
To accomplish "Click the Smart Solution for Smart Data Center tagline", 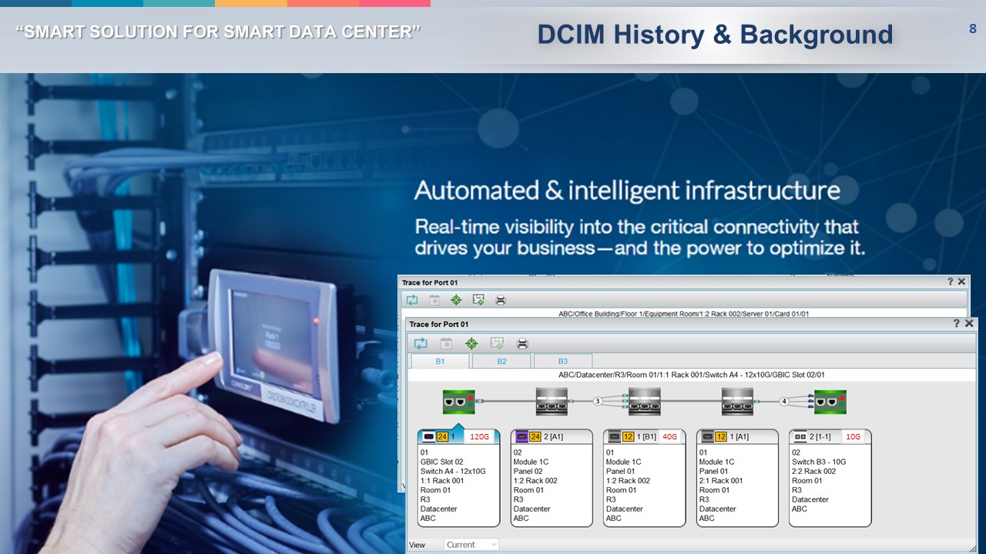I will 218,32.
